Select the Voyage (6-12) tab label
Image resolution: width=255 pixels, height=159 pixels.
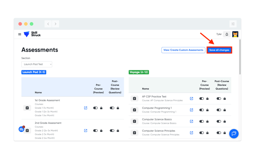click(139, 72)
